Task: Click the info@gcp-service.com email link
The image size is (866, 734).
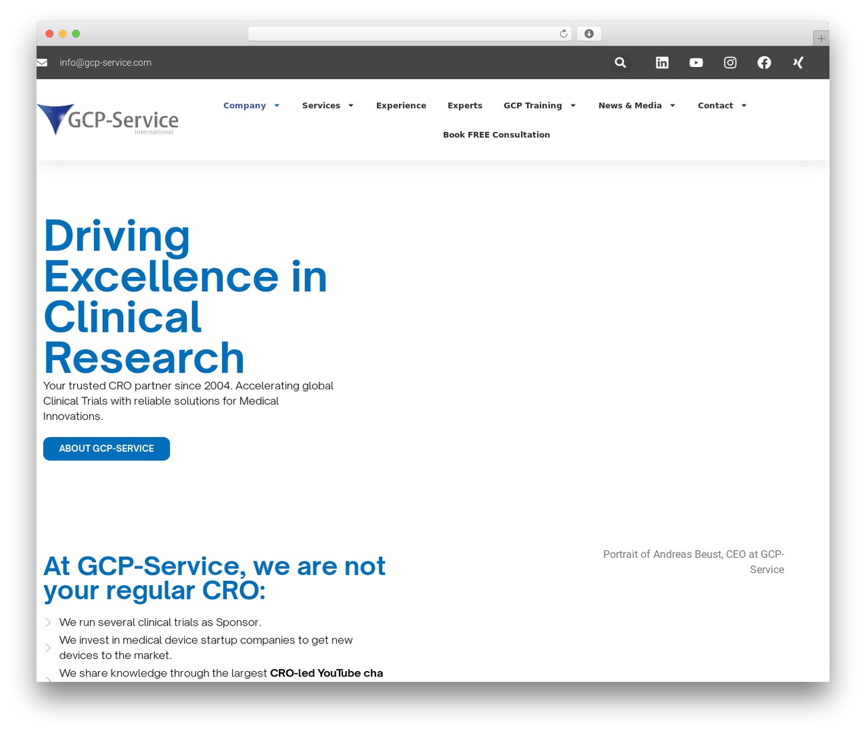Action: pyautogui.click(x=106, y=62)
